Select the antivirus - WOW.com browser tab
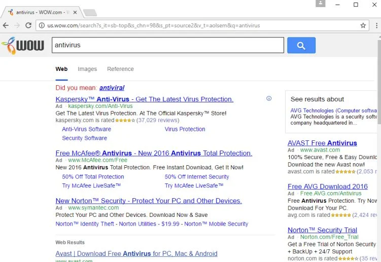The image size is (381, 262). coord(41,12)
